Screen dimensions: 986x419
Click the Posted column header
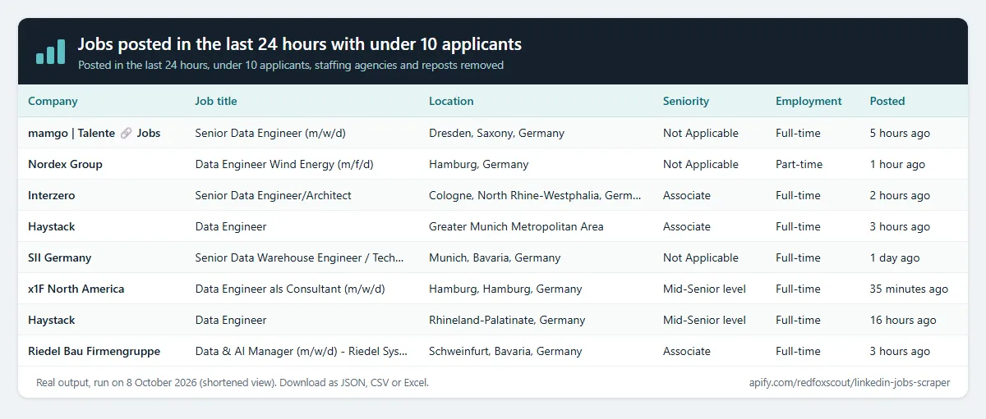(x=887, y=101)
